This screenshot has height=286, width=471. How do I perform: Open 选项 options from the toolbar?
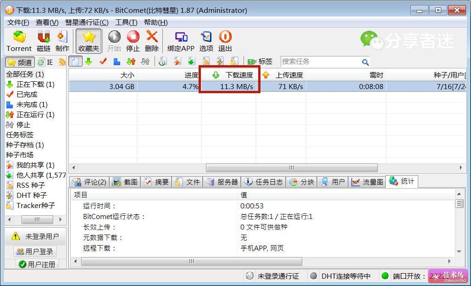tap(206, 41)
